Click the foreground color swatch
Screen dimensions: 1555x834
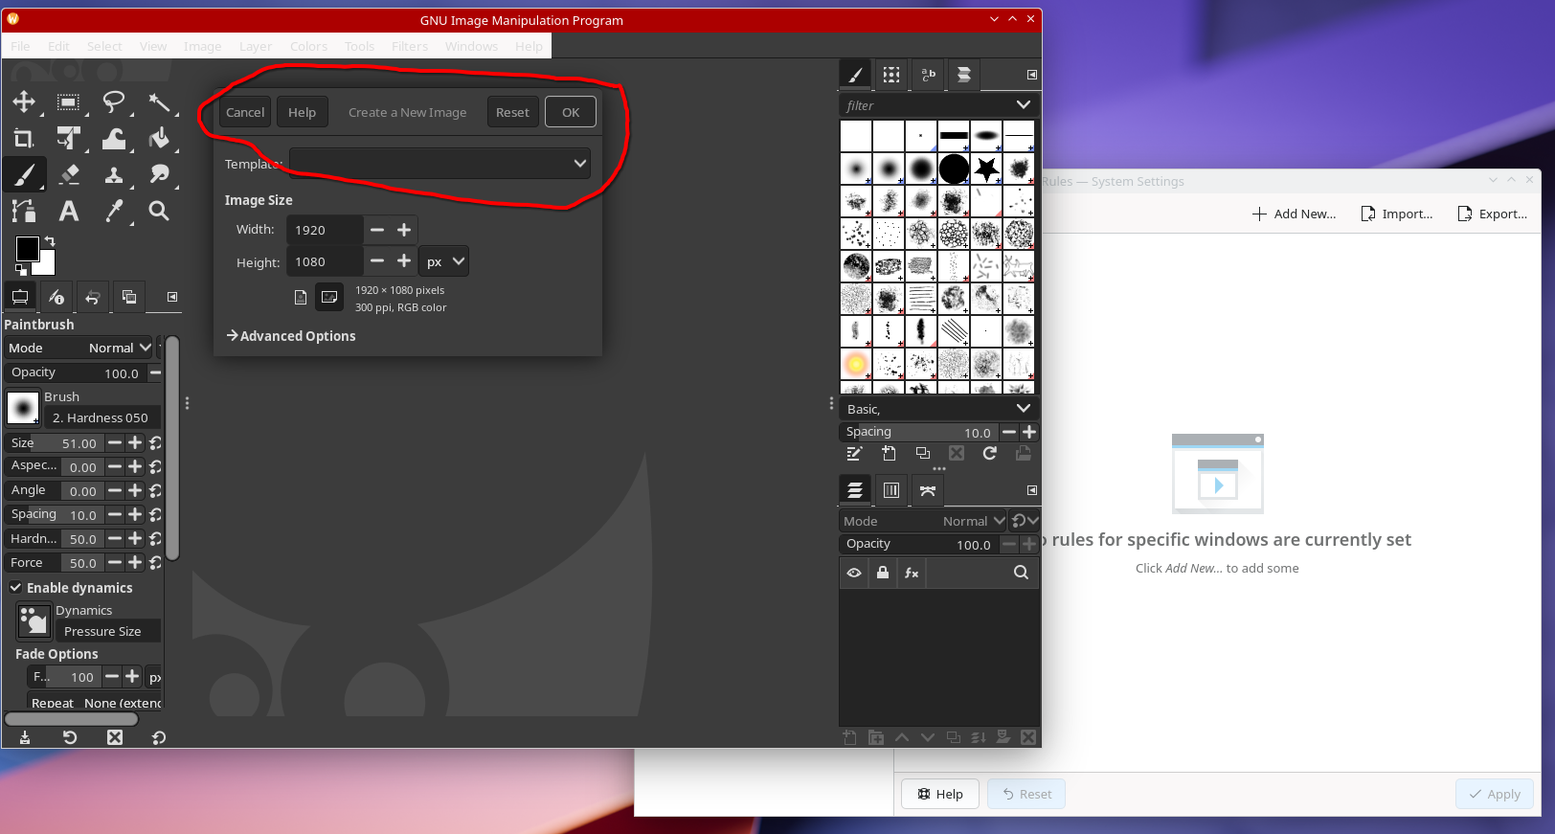[28, 249]
